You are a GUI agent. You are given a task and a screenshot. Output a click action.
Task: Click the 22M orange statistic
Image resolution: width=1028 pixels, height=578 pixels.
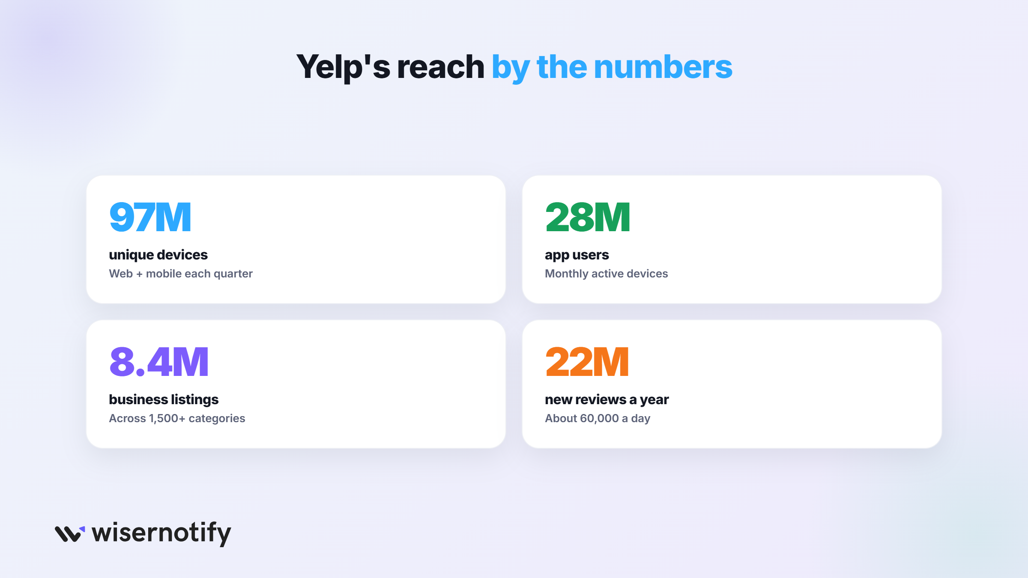tap(587, 362)
